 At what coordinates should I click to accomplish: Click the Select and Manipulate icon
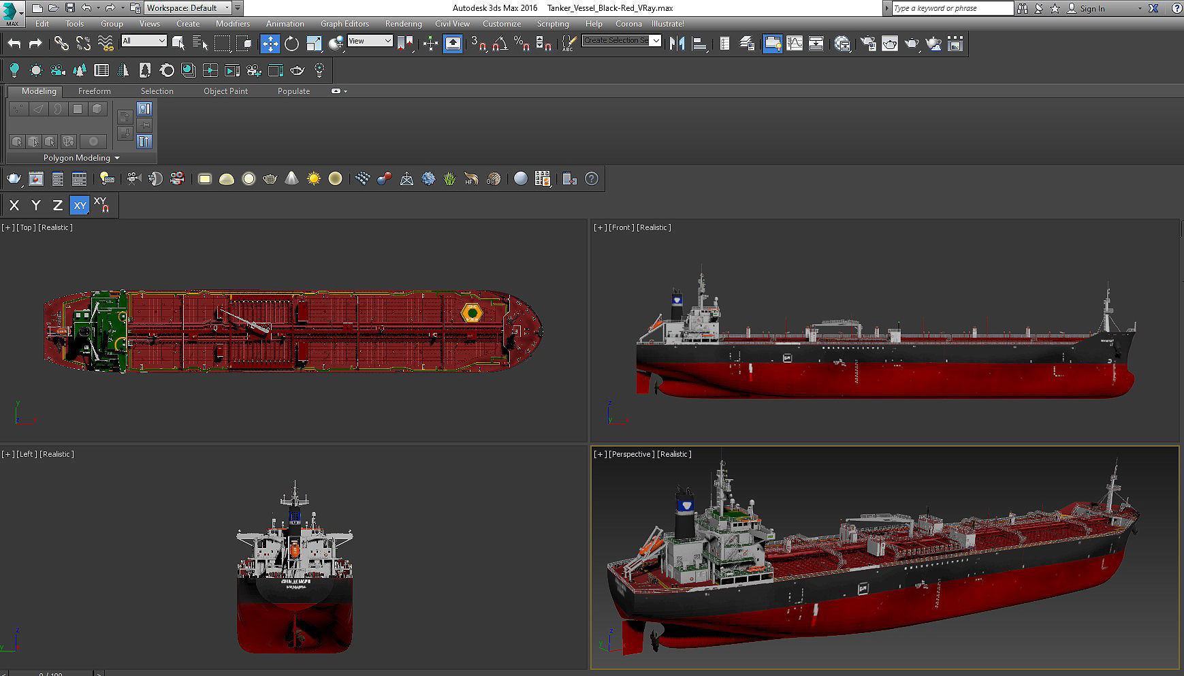pyautogui.click(x=431, y=44)
